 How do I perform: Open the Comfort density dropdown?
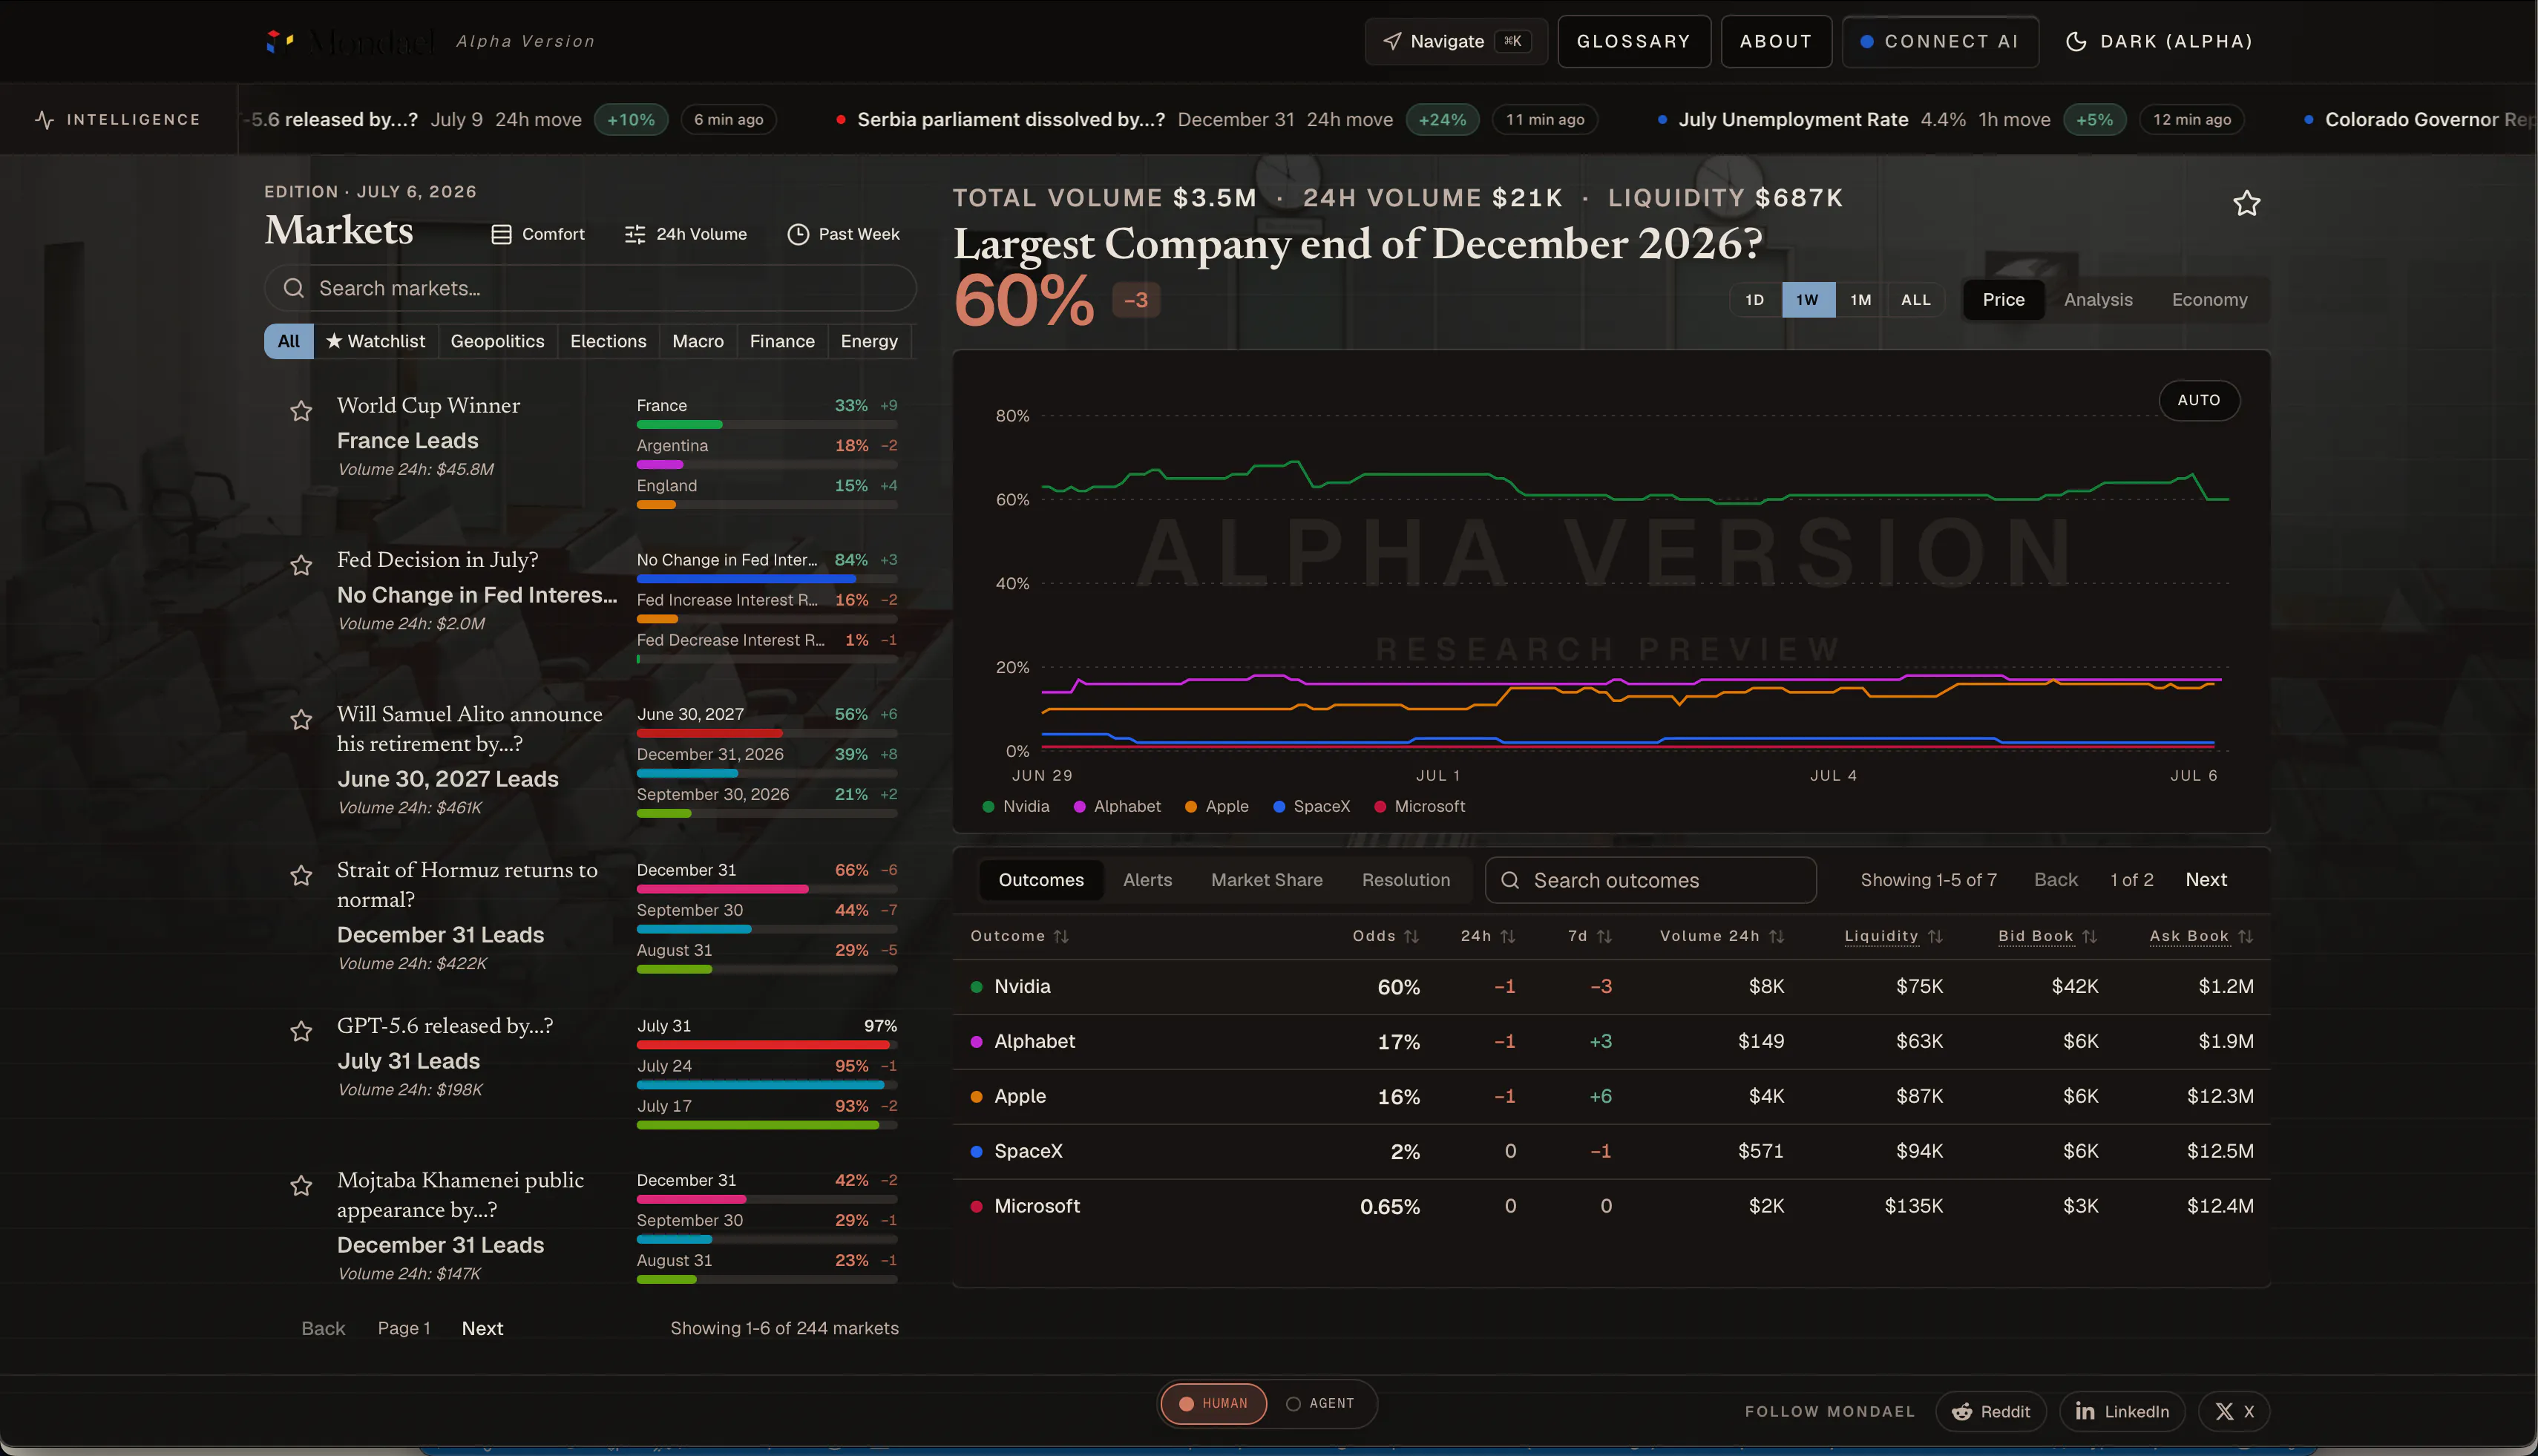pos(538,234)
